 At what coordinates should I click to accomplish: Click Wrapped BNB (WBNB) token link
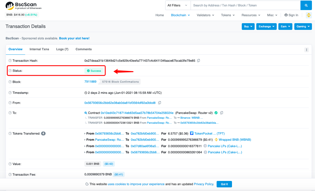point(235,140)
